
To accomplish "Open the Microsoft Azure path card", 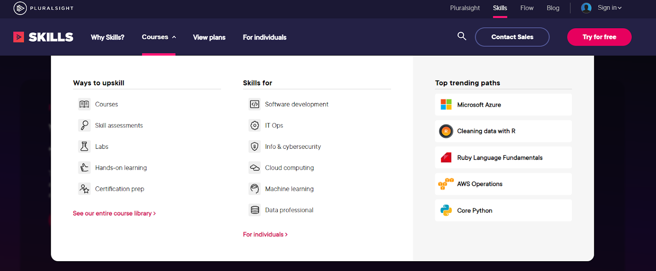I will (503, 105).
